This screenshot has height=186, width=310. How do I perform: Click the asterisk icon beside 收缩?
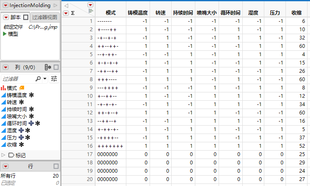(x=21, y=145)
